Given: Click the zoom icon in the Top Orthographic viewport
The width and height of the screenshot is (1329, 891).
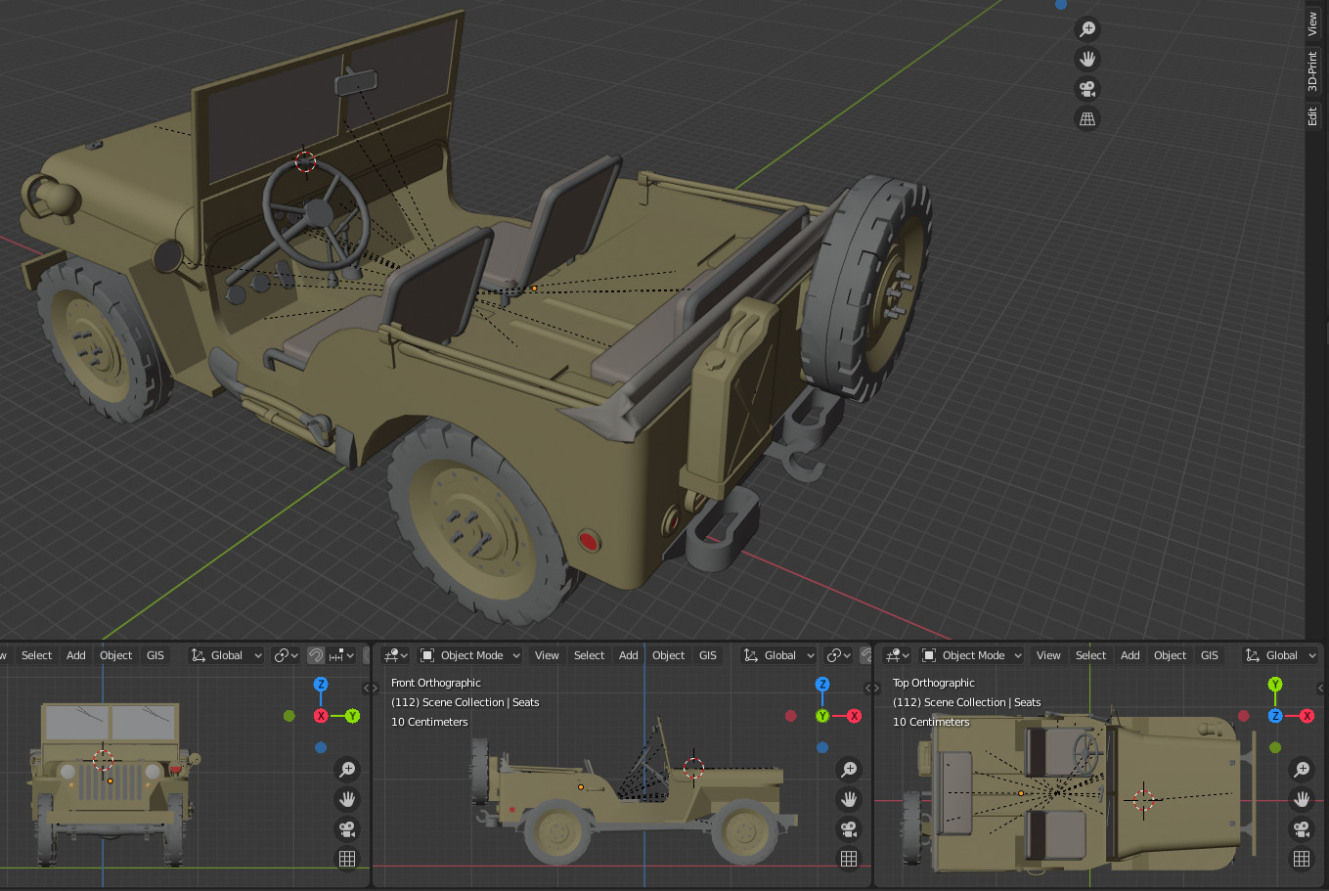Looking at the screenshot, I should coord(1301,769).
